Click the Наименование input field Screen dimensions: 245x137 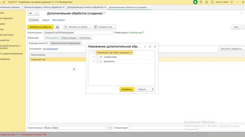click(78, 33)
